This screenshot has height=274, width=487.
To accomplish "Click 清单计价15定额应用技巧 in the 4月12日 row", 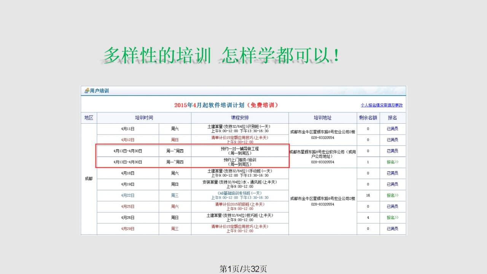I will click(x=240, y=140).
